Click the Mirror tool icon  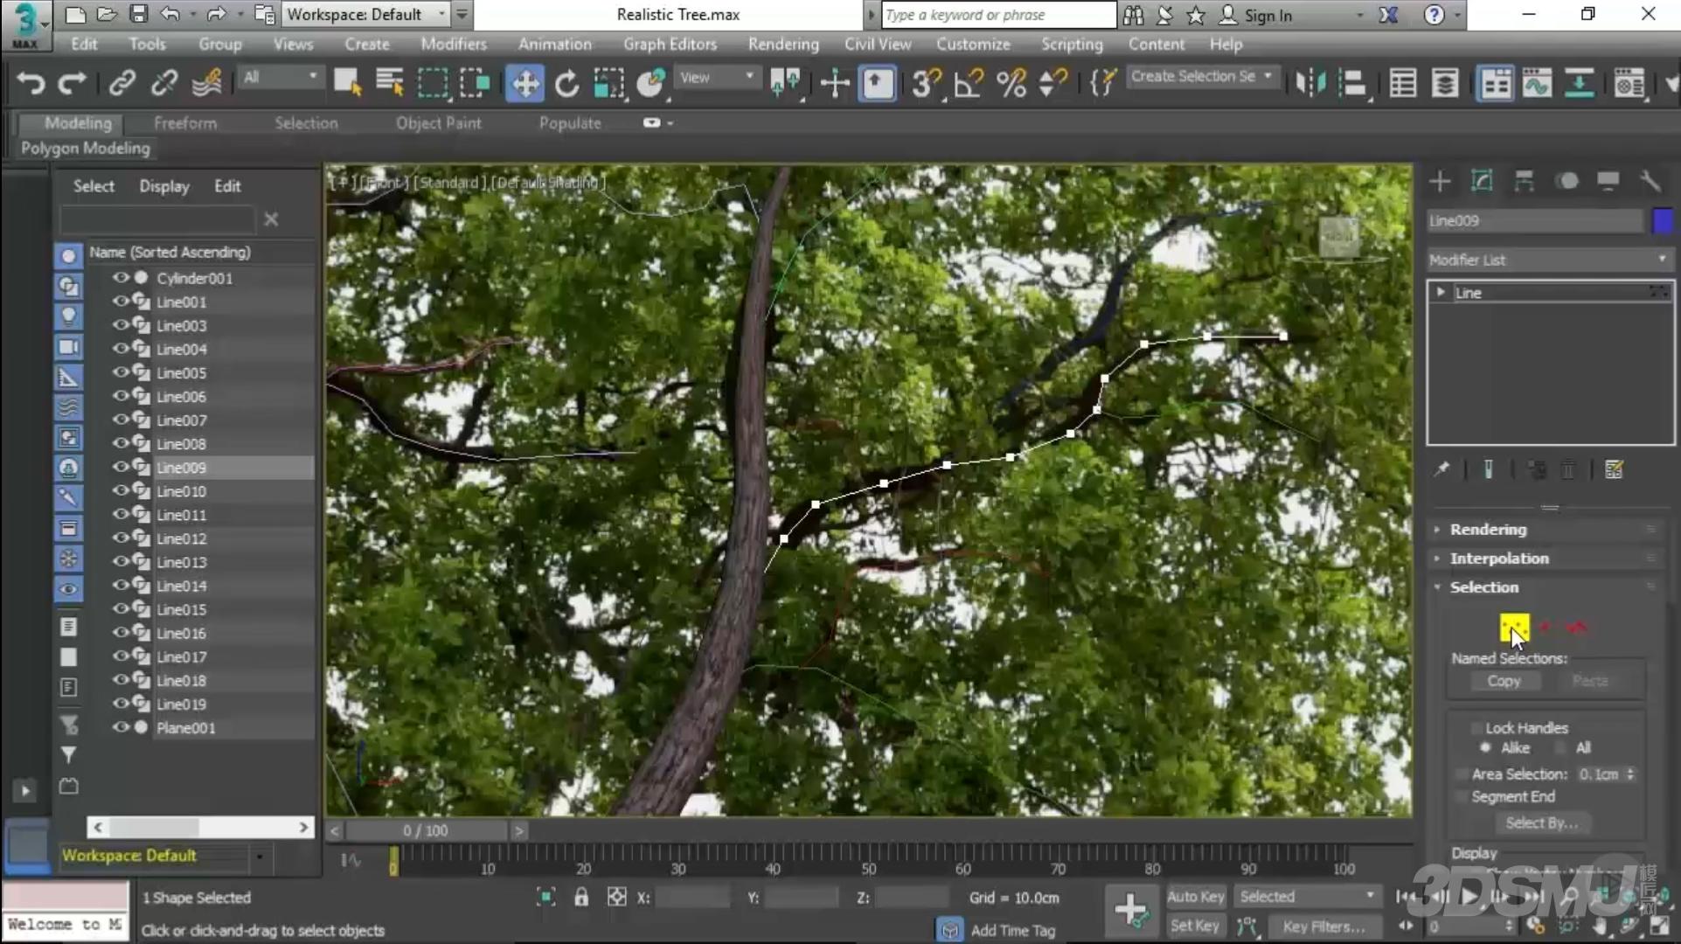click(x=1309, y=83)
